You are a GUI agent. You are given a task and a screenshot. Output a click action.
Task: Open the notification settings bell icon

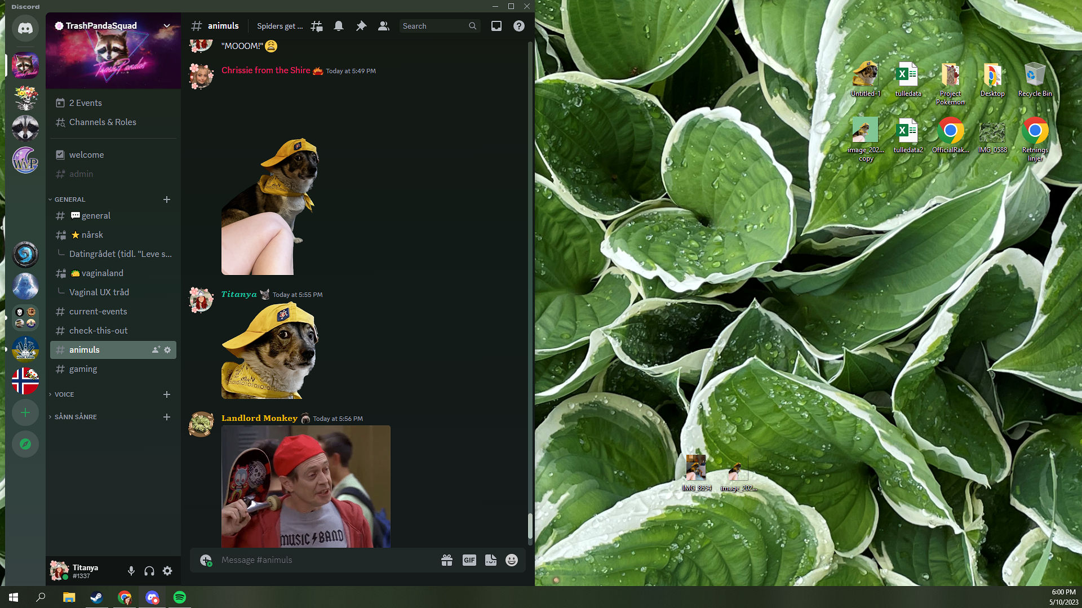pyautogui.click(x=339, y=25)
